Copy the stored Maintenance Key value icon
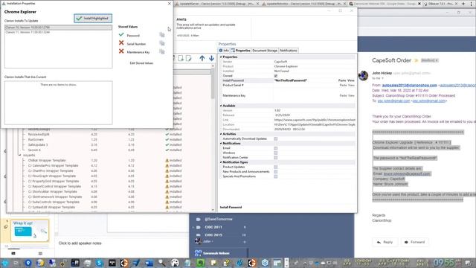Image resolution: width=476 pixels, height=268 pixels. point(162,52)
